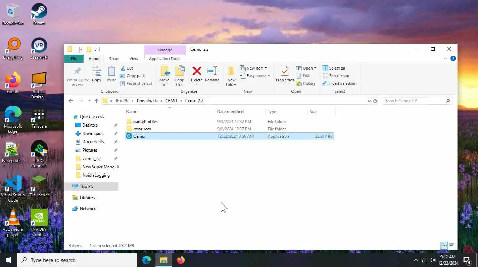Open the Move to dropdown
Viewport: 478px width, 267px height.
(x=164, y=82)
